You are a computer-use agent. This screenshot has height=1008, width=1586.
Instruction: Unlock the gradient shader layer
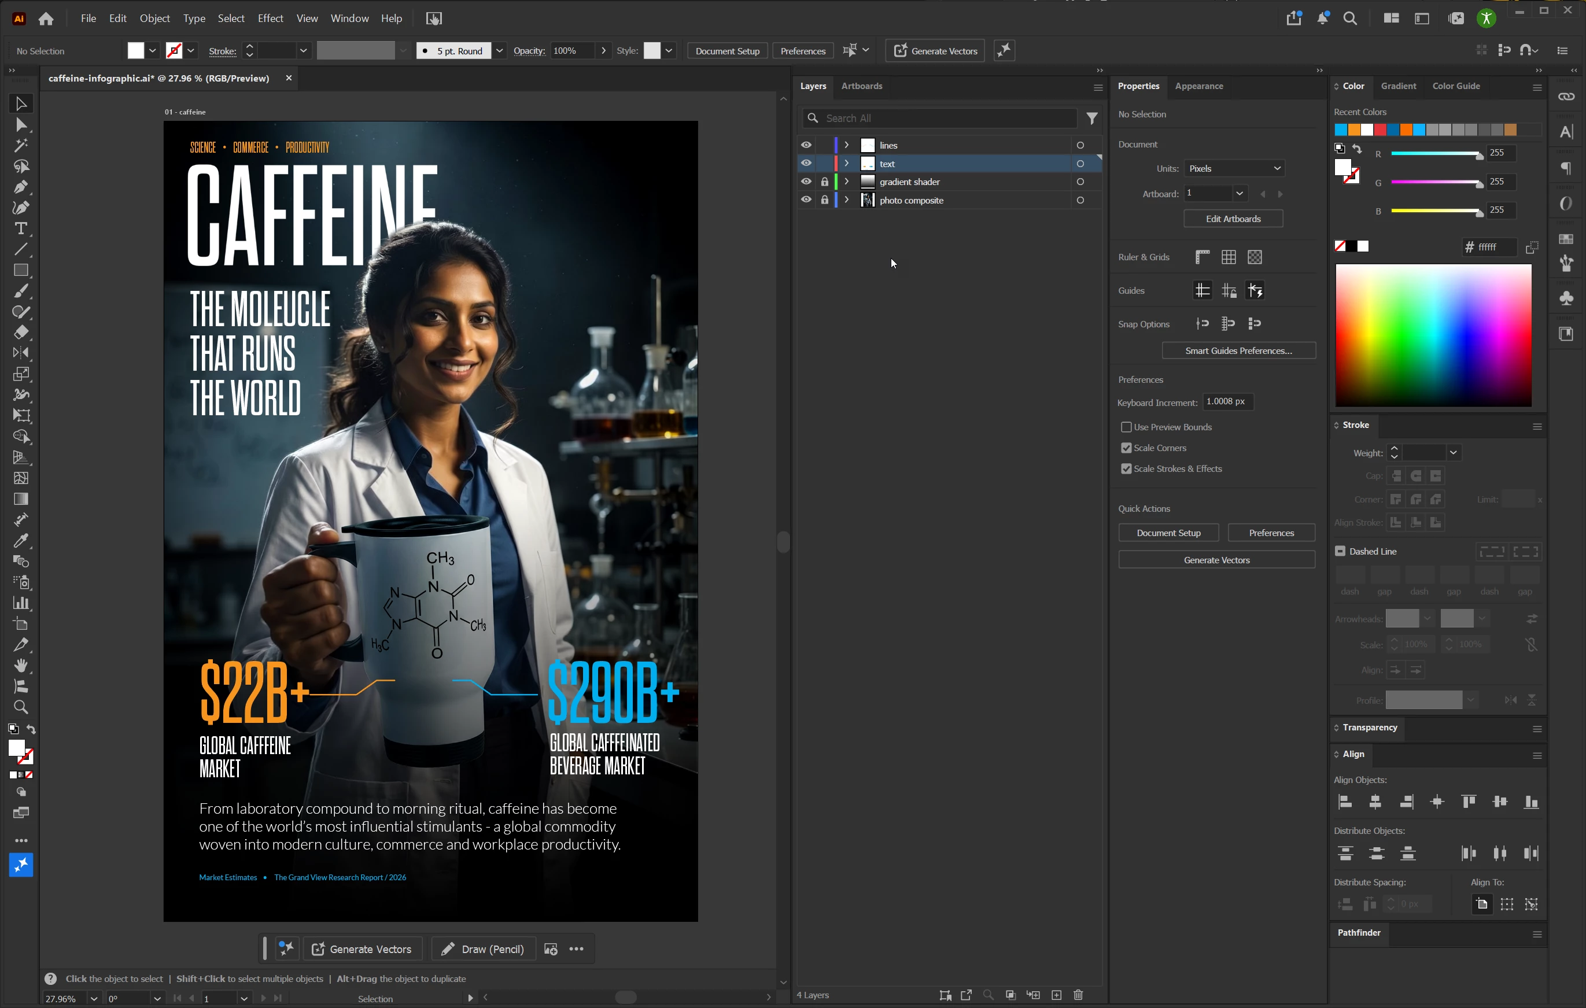pos(825,182)
